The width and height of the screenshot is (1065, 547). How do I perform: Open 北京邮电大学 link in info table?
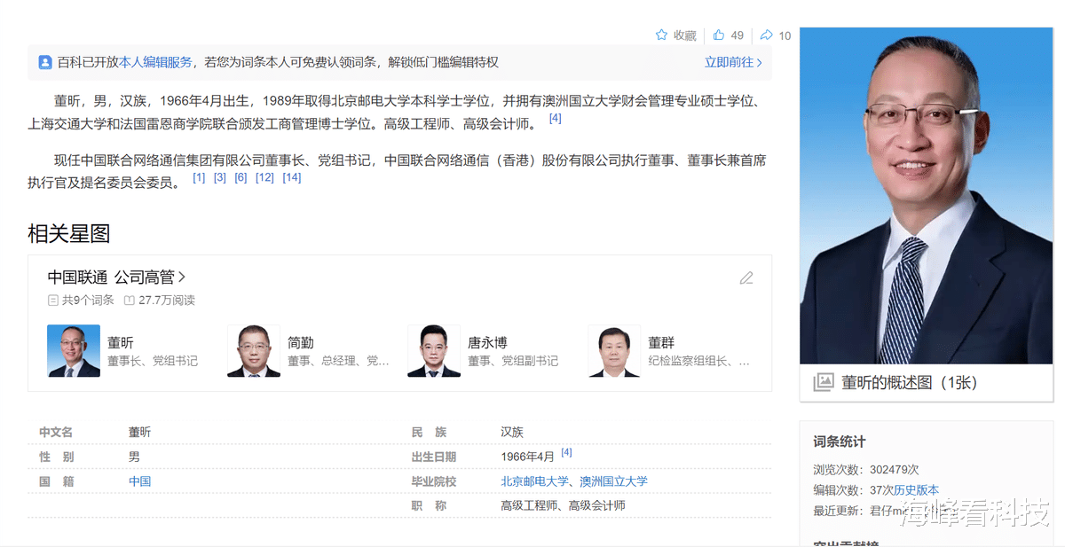point(535,481)
